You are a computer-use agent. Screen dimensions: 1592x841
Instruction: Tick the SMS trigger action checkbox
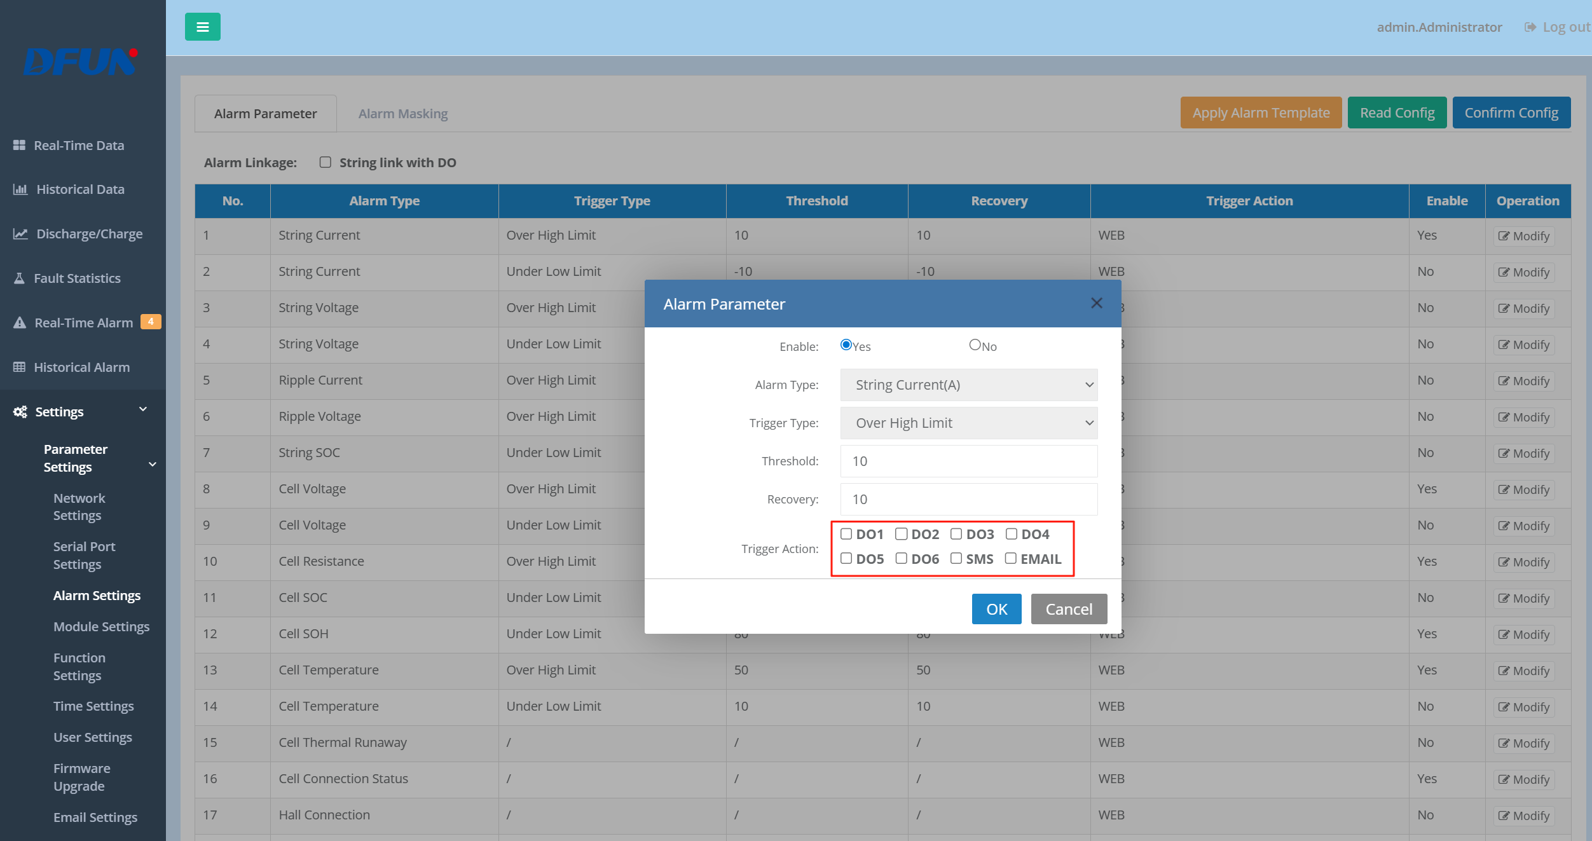click(x=956, y=559)
